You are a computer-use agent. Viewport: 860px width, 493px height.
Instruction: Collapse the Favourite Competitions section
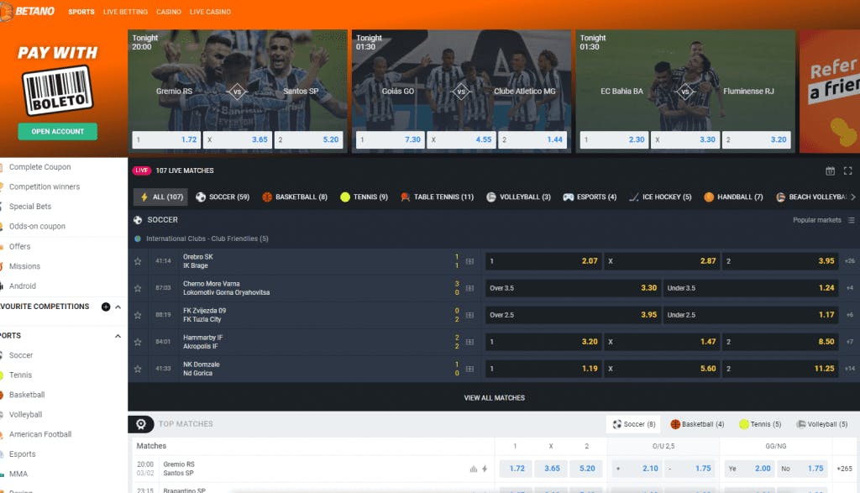point(118,307)
